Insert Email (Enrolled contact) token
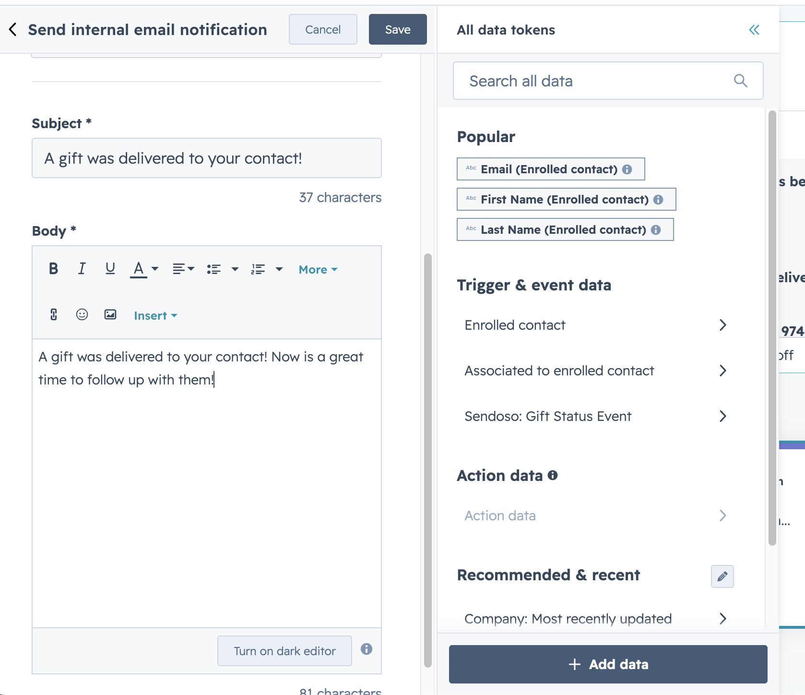Screen dimensions: 805x695 click(x=551, y=169)
